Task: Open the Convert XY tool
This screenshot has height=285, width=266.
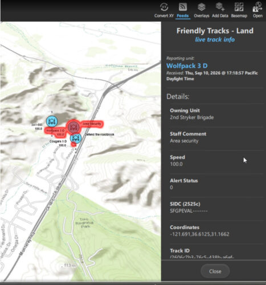Action: click(164, 11)
